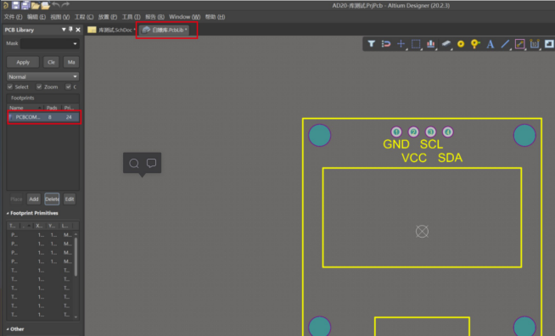This screenshot has height=336, width=555.
Task: Click the align objects chart icon
Action: coord(430,44)
